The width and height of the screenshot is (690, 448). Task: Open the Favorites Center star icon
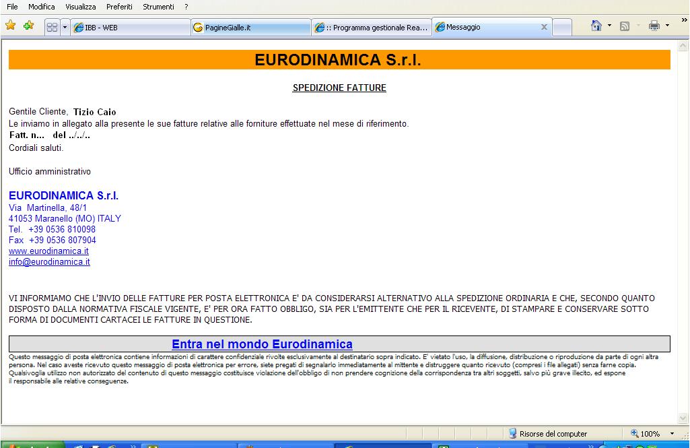tap(11, 26)
